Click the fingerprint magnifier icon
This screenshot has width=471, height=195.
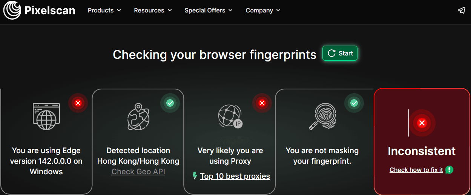pos(322,117)
